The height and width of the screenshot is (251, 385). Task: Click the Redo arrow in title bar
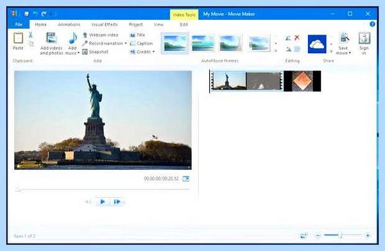pyautogui.click(x=44, y=14)
